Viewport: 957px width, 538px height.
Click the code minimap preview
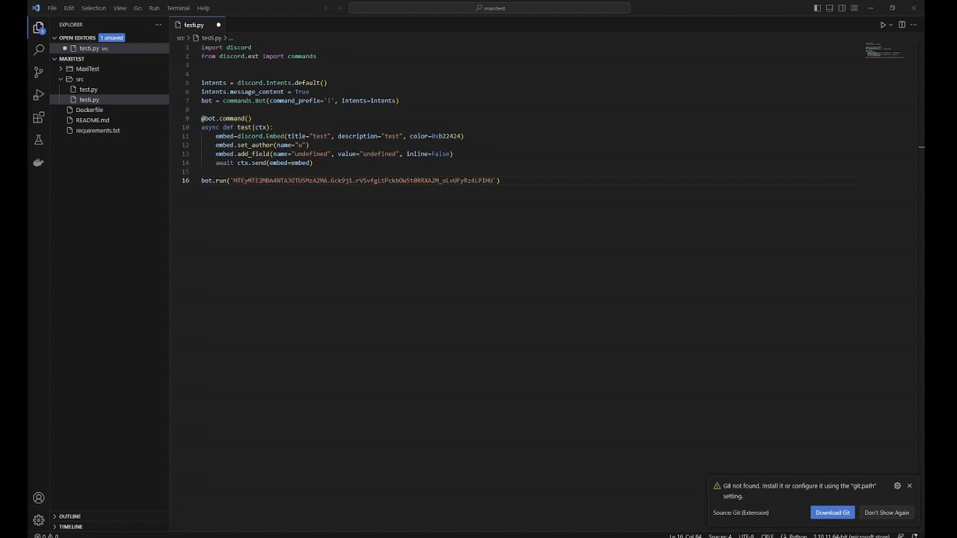[885, 50]
